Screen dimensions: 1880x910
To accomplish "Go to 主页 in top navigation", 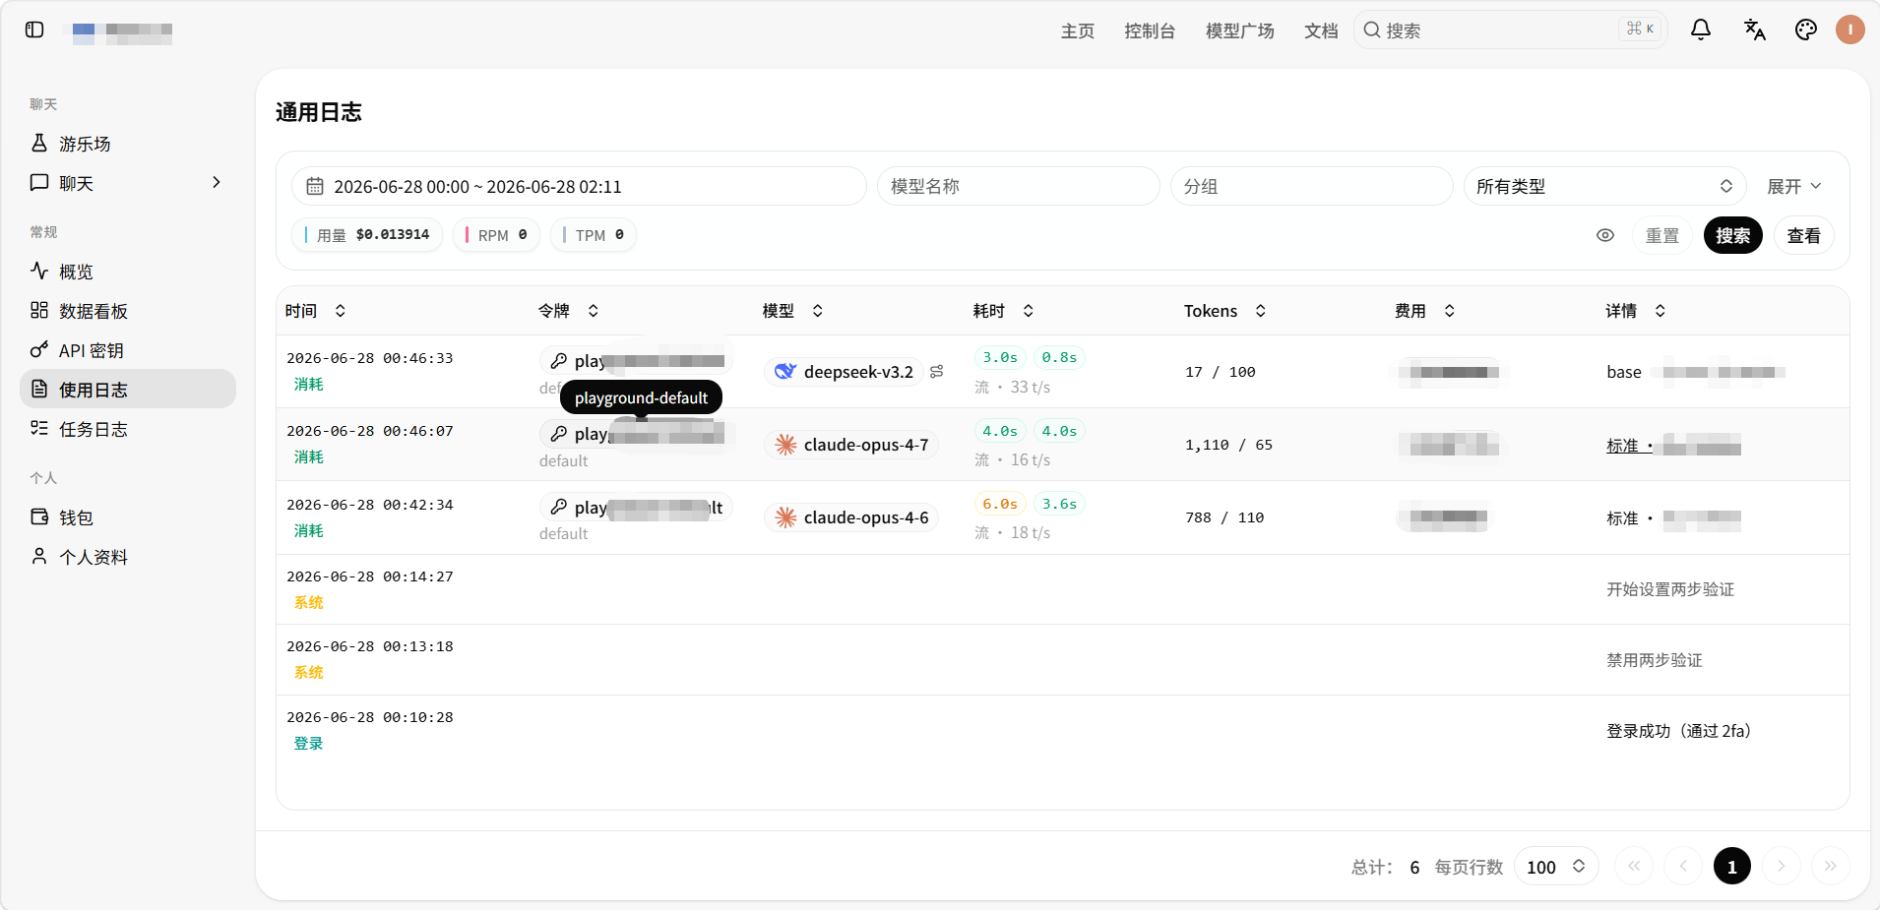I will coord(1078,30).
